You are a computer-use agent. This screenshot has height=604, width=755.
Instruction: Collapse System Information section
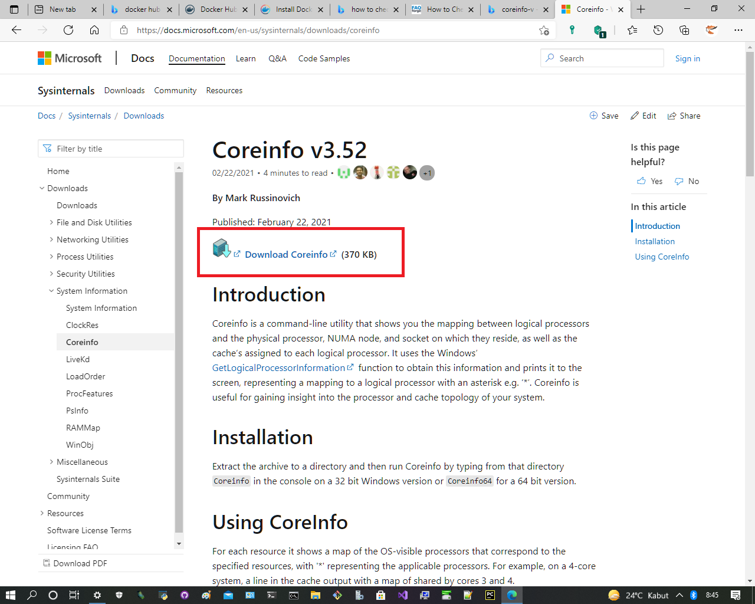point(51,291)
